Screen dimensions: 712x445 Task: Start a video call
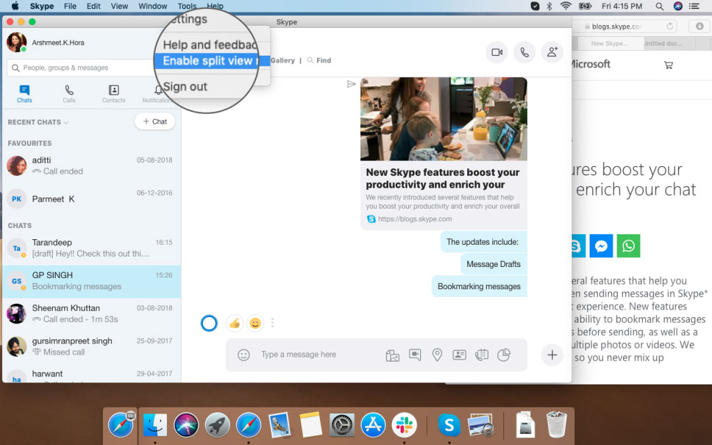[x=496, y=53]
